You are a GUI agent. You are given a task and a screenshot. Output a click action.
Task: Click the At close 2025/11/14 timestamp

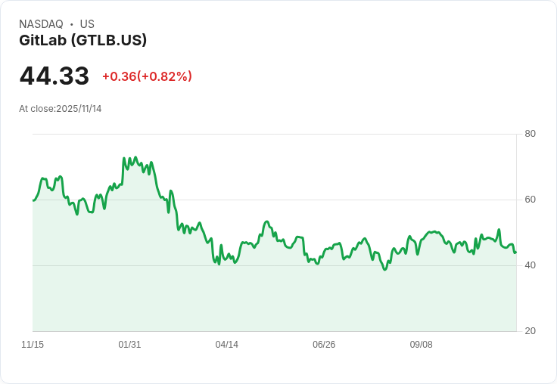[60, 109]
